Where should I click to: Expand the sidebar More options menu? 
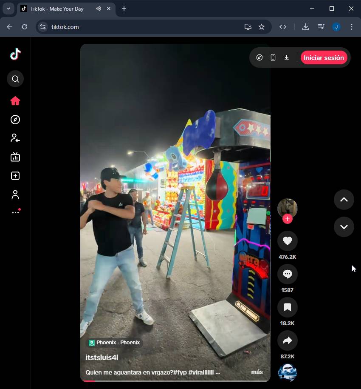tap(15, 212)
